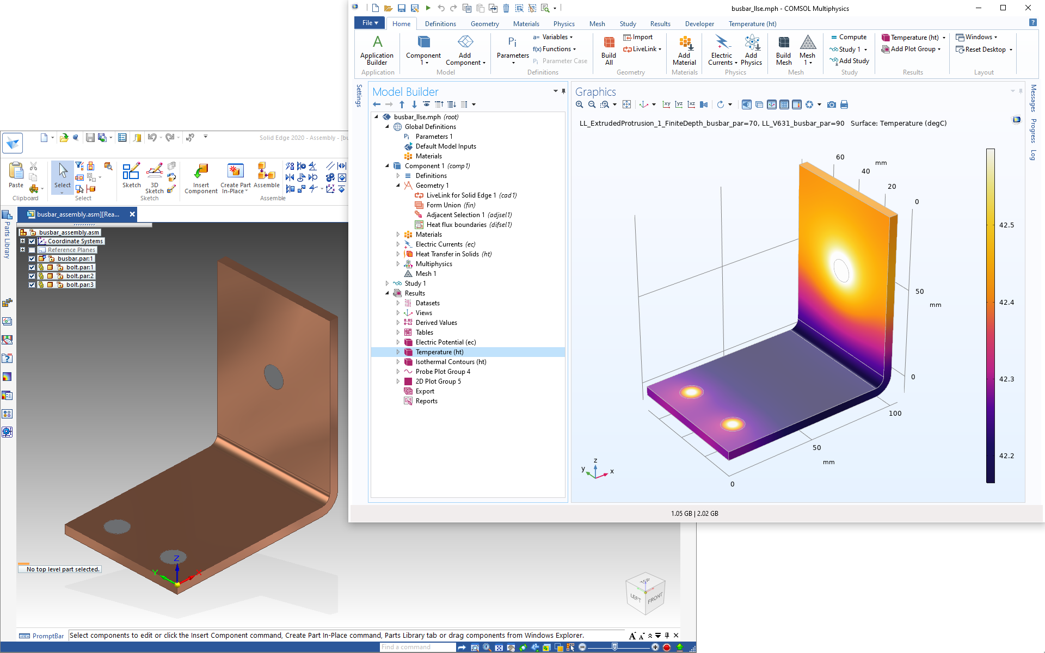Click the Add Material icon

[684, 50]
